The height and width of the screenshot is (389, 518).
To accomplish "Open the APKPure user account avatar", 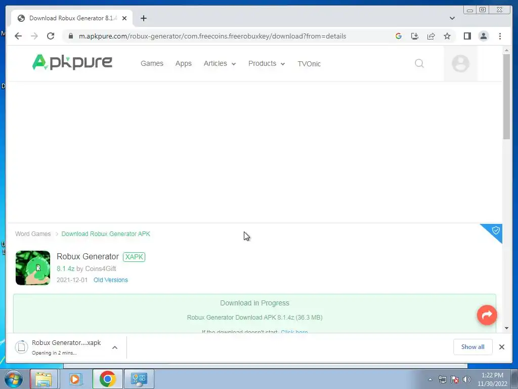I will (x=460, y=63).
